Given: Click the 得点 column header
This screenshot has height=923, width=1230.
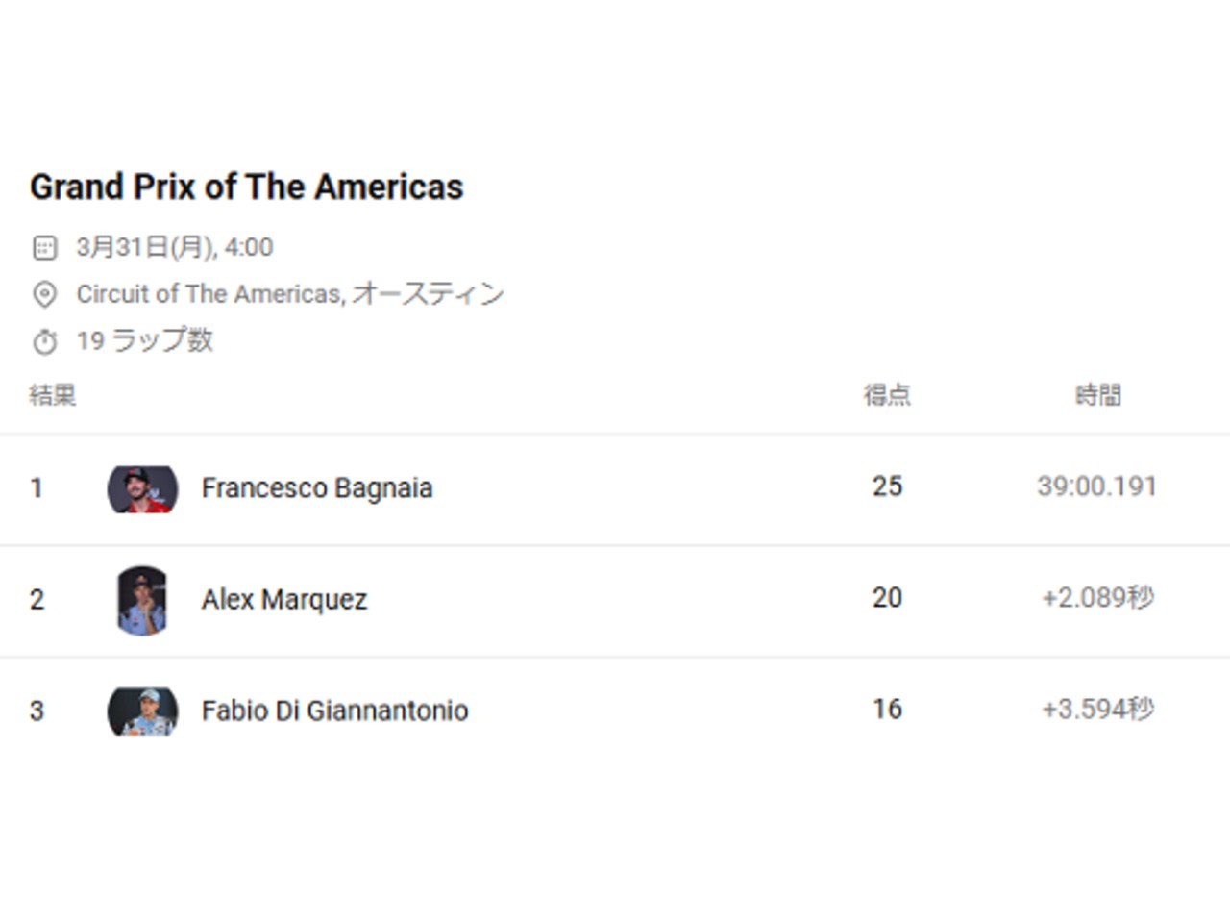Looking at the screenshot, I should tap(886, 395).
